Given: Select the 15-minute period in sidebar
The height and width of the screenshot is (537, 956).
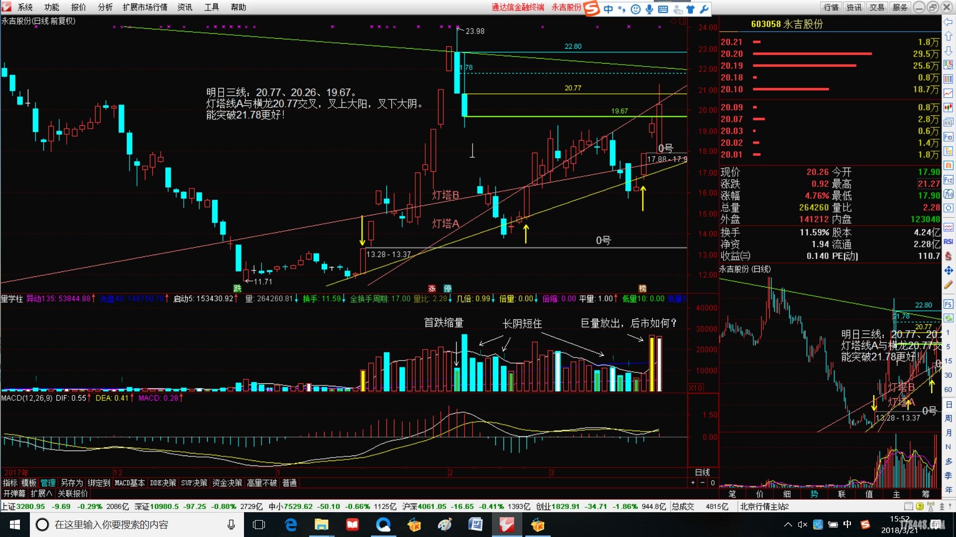Looking at the screenshot, I should pyautogui.click(x=948, y=361).
